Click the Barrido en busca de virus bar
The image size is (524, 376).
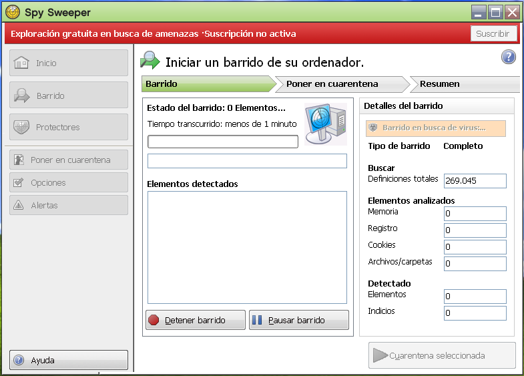[436, 128]
